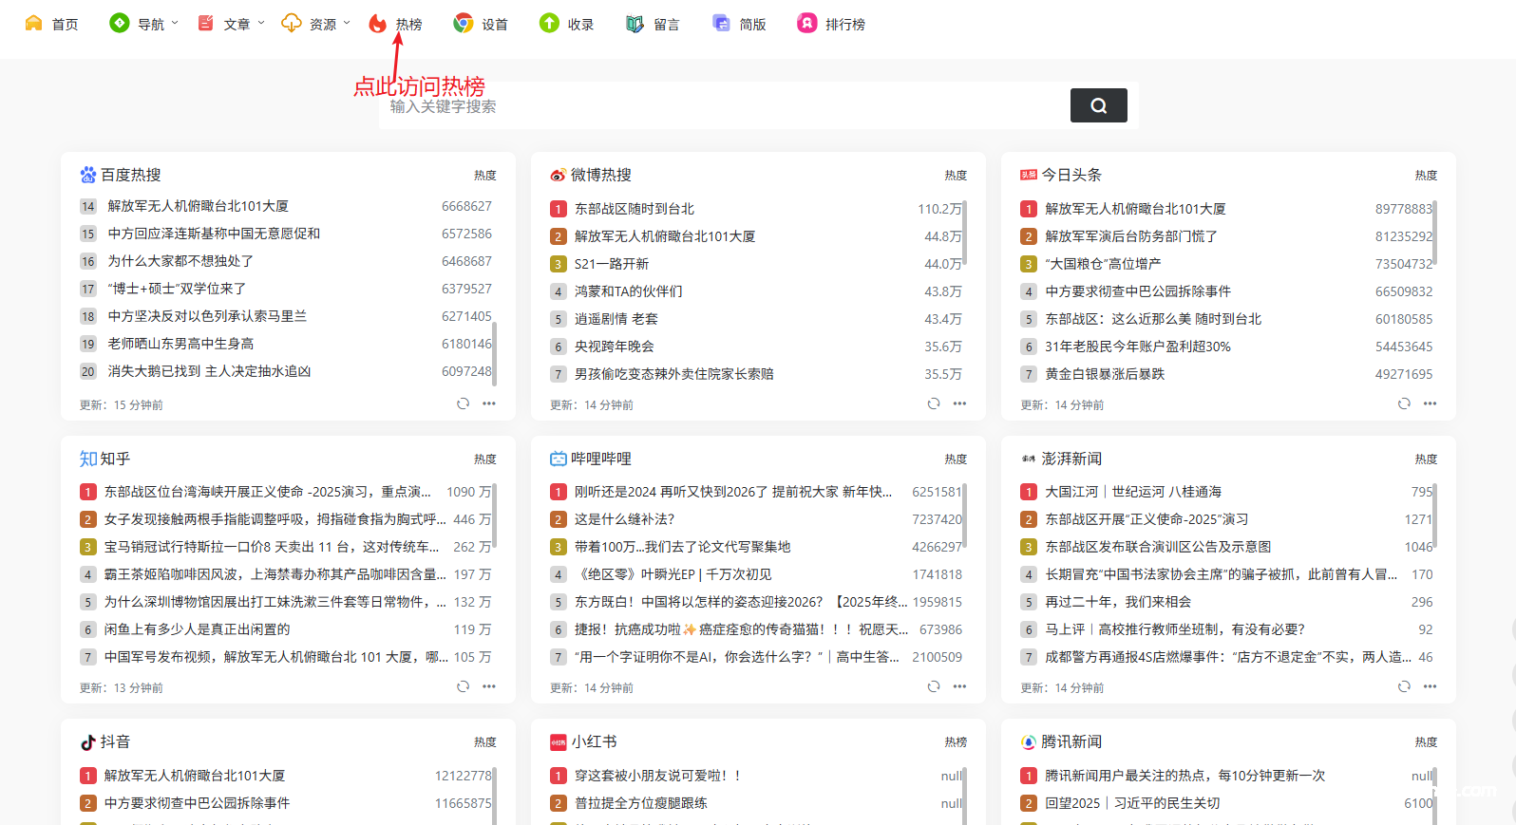Open more options for 微博热搜 card
The width and height of the screenshot is (1516, 825).
pyautogui.click(x=959, y=403)
